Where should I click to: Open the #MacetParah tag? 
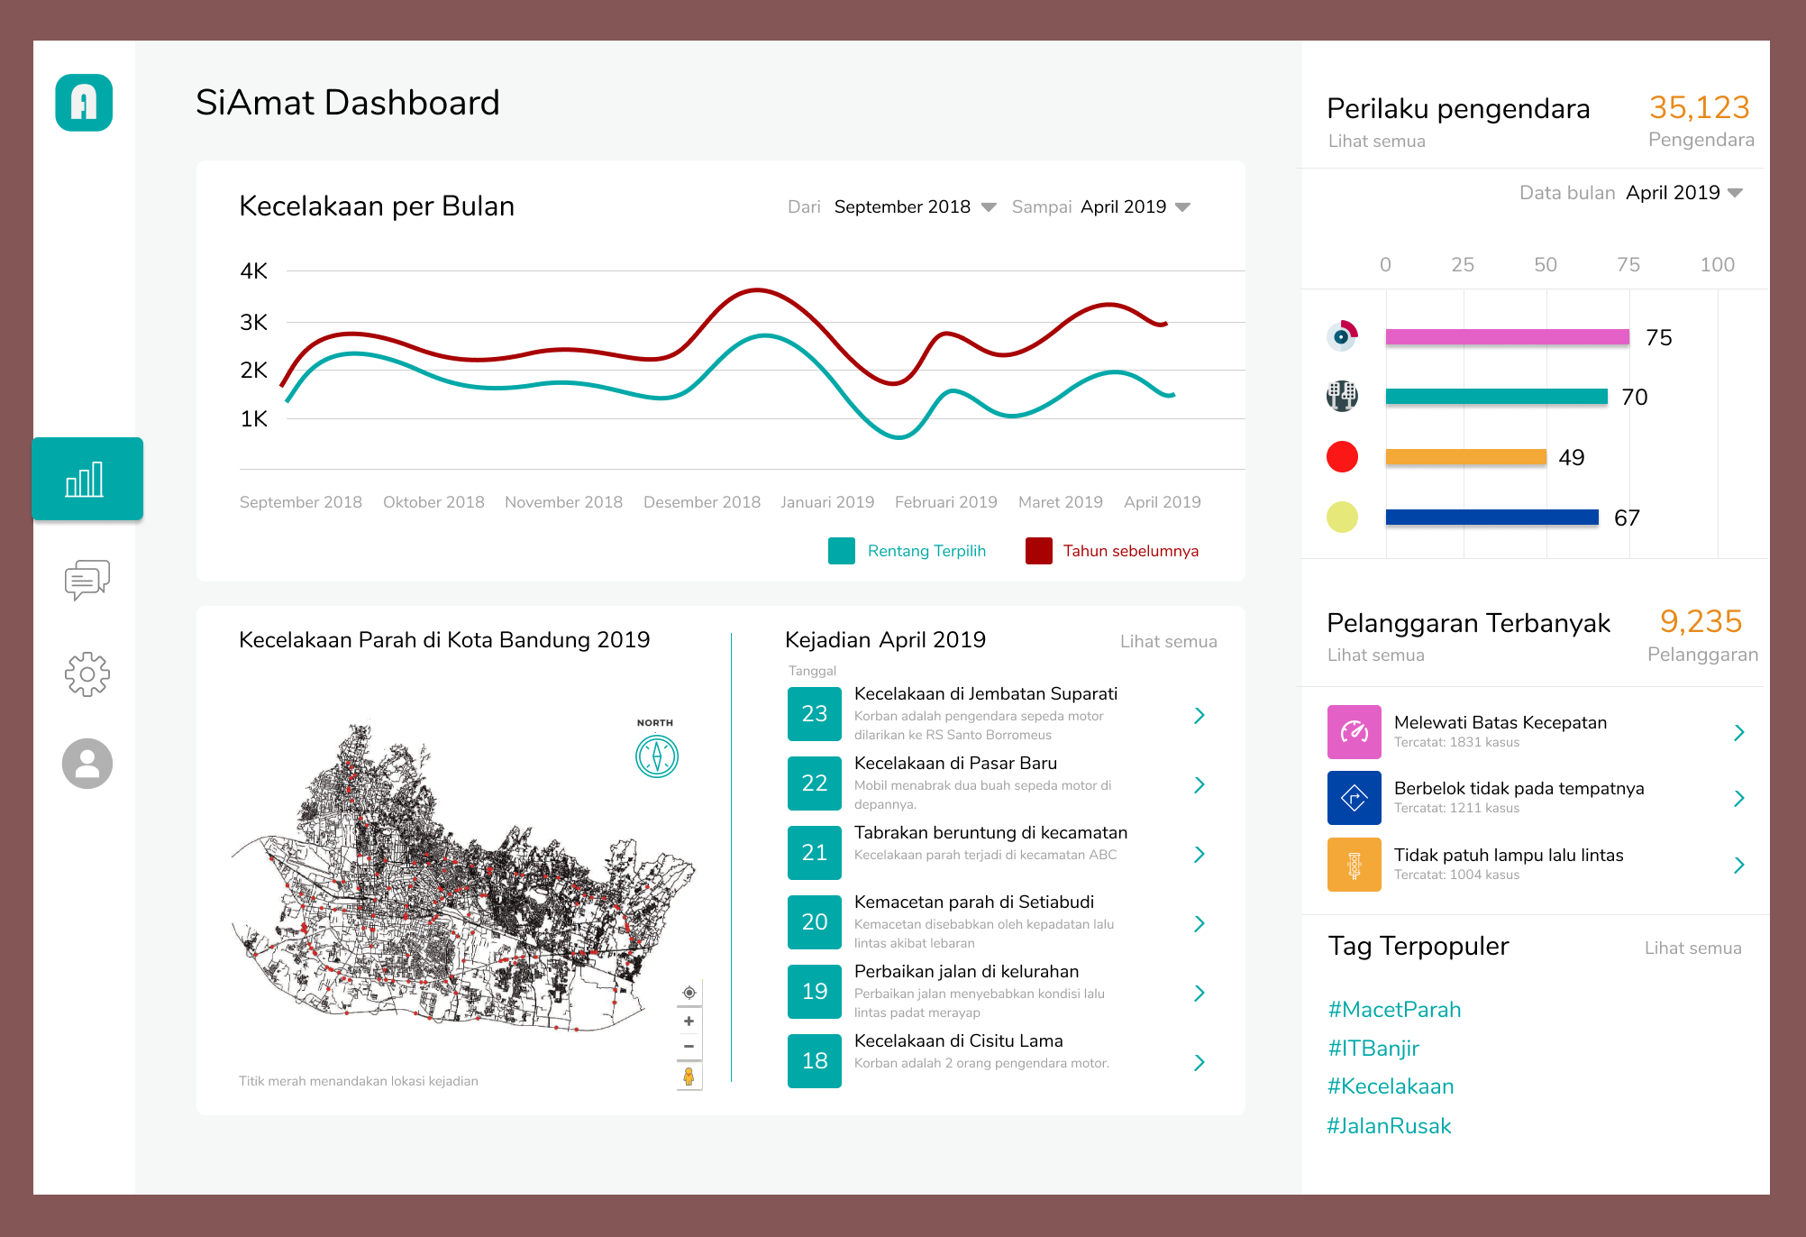[1394, 1009]
